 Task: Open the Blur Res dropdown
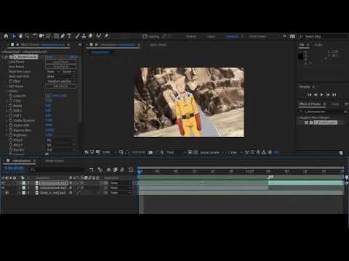[x=60, y=150]
